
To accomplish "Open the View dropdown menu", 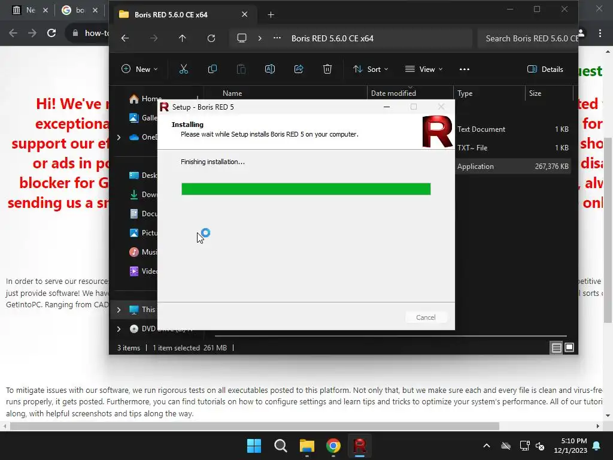I will click(424, 69).
